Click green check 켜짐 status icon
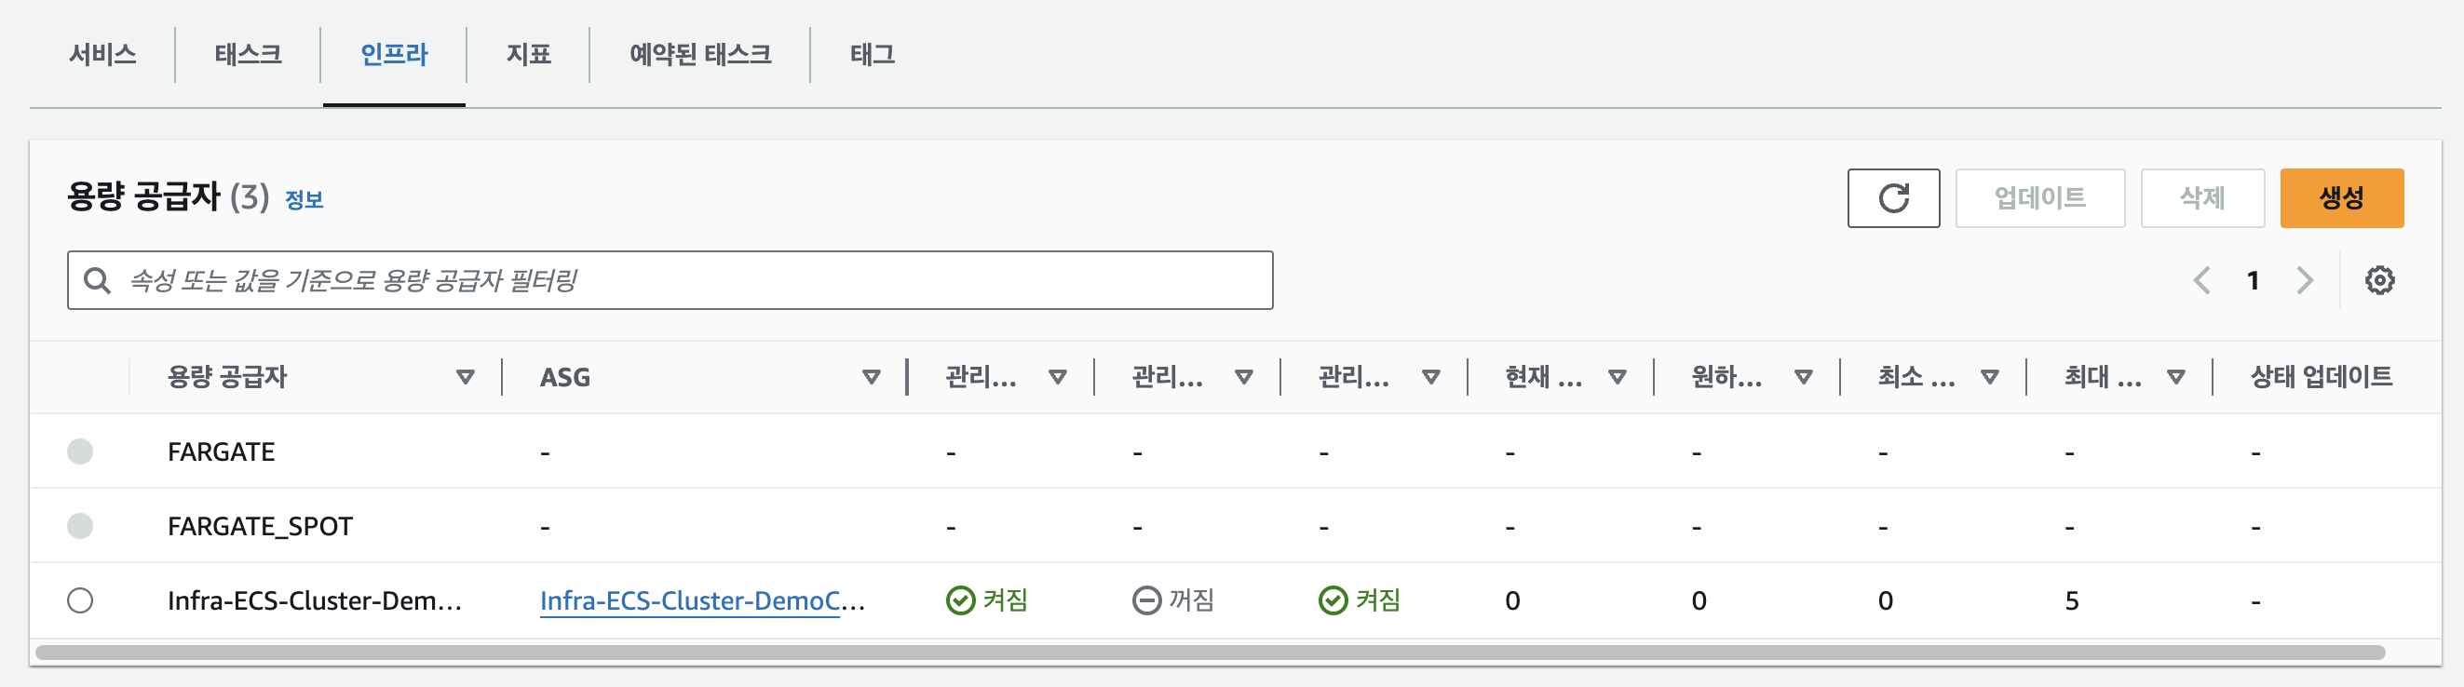The image size is (2464, 687). (x=959, y=599)
